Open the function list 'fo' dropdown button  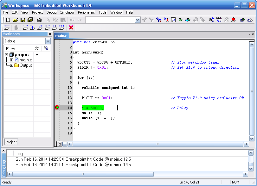coord(59,144)
